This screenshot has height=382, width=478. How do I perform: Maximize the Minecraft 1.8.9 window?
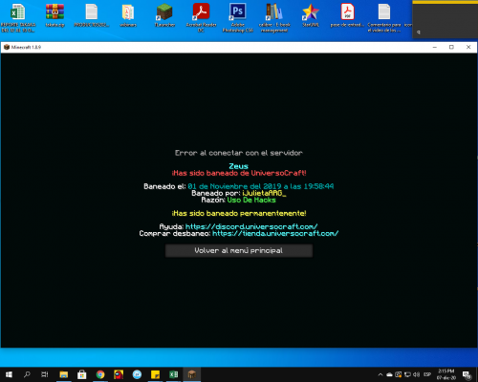pyautogui.click(x=451, y=47)
